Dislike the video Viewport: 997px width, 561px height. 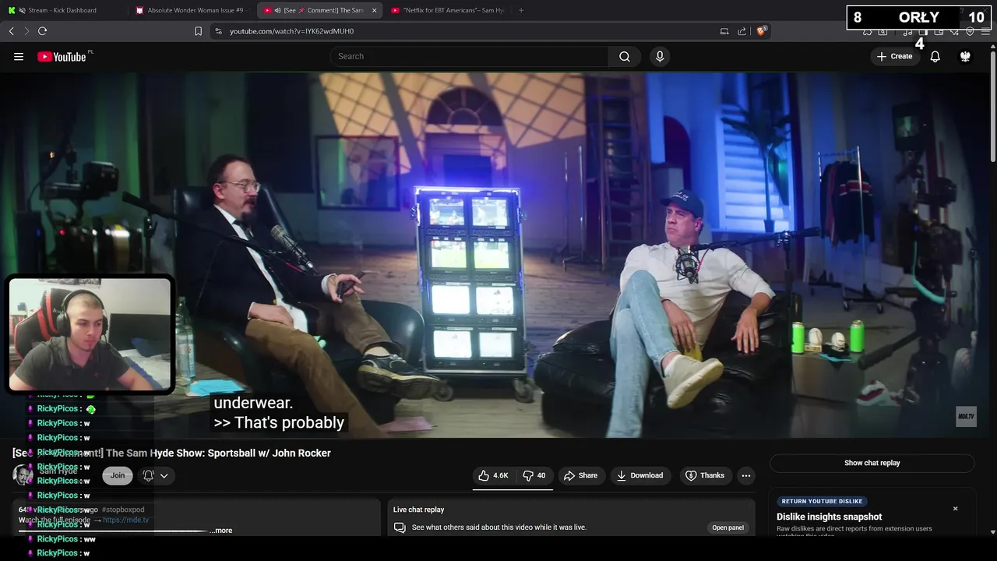pyautogui.click(x=534, y=475)
